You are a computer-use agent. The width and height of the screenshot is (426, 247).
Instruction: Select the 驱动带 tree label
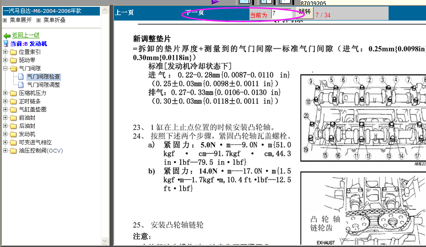pyautogui.click(x=27, y=60)
